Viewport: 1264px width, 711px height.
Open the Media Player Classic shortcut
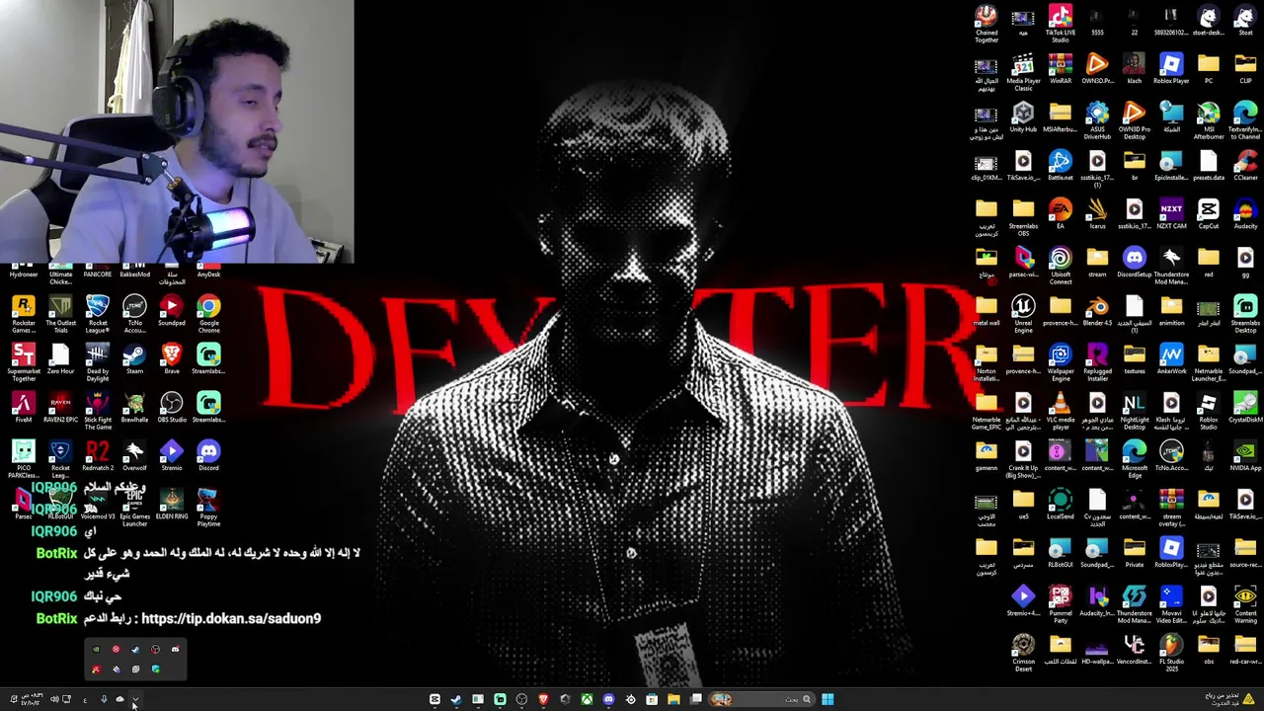point(1023,72)
